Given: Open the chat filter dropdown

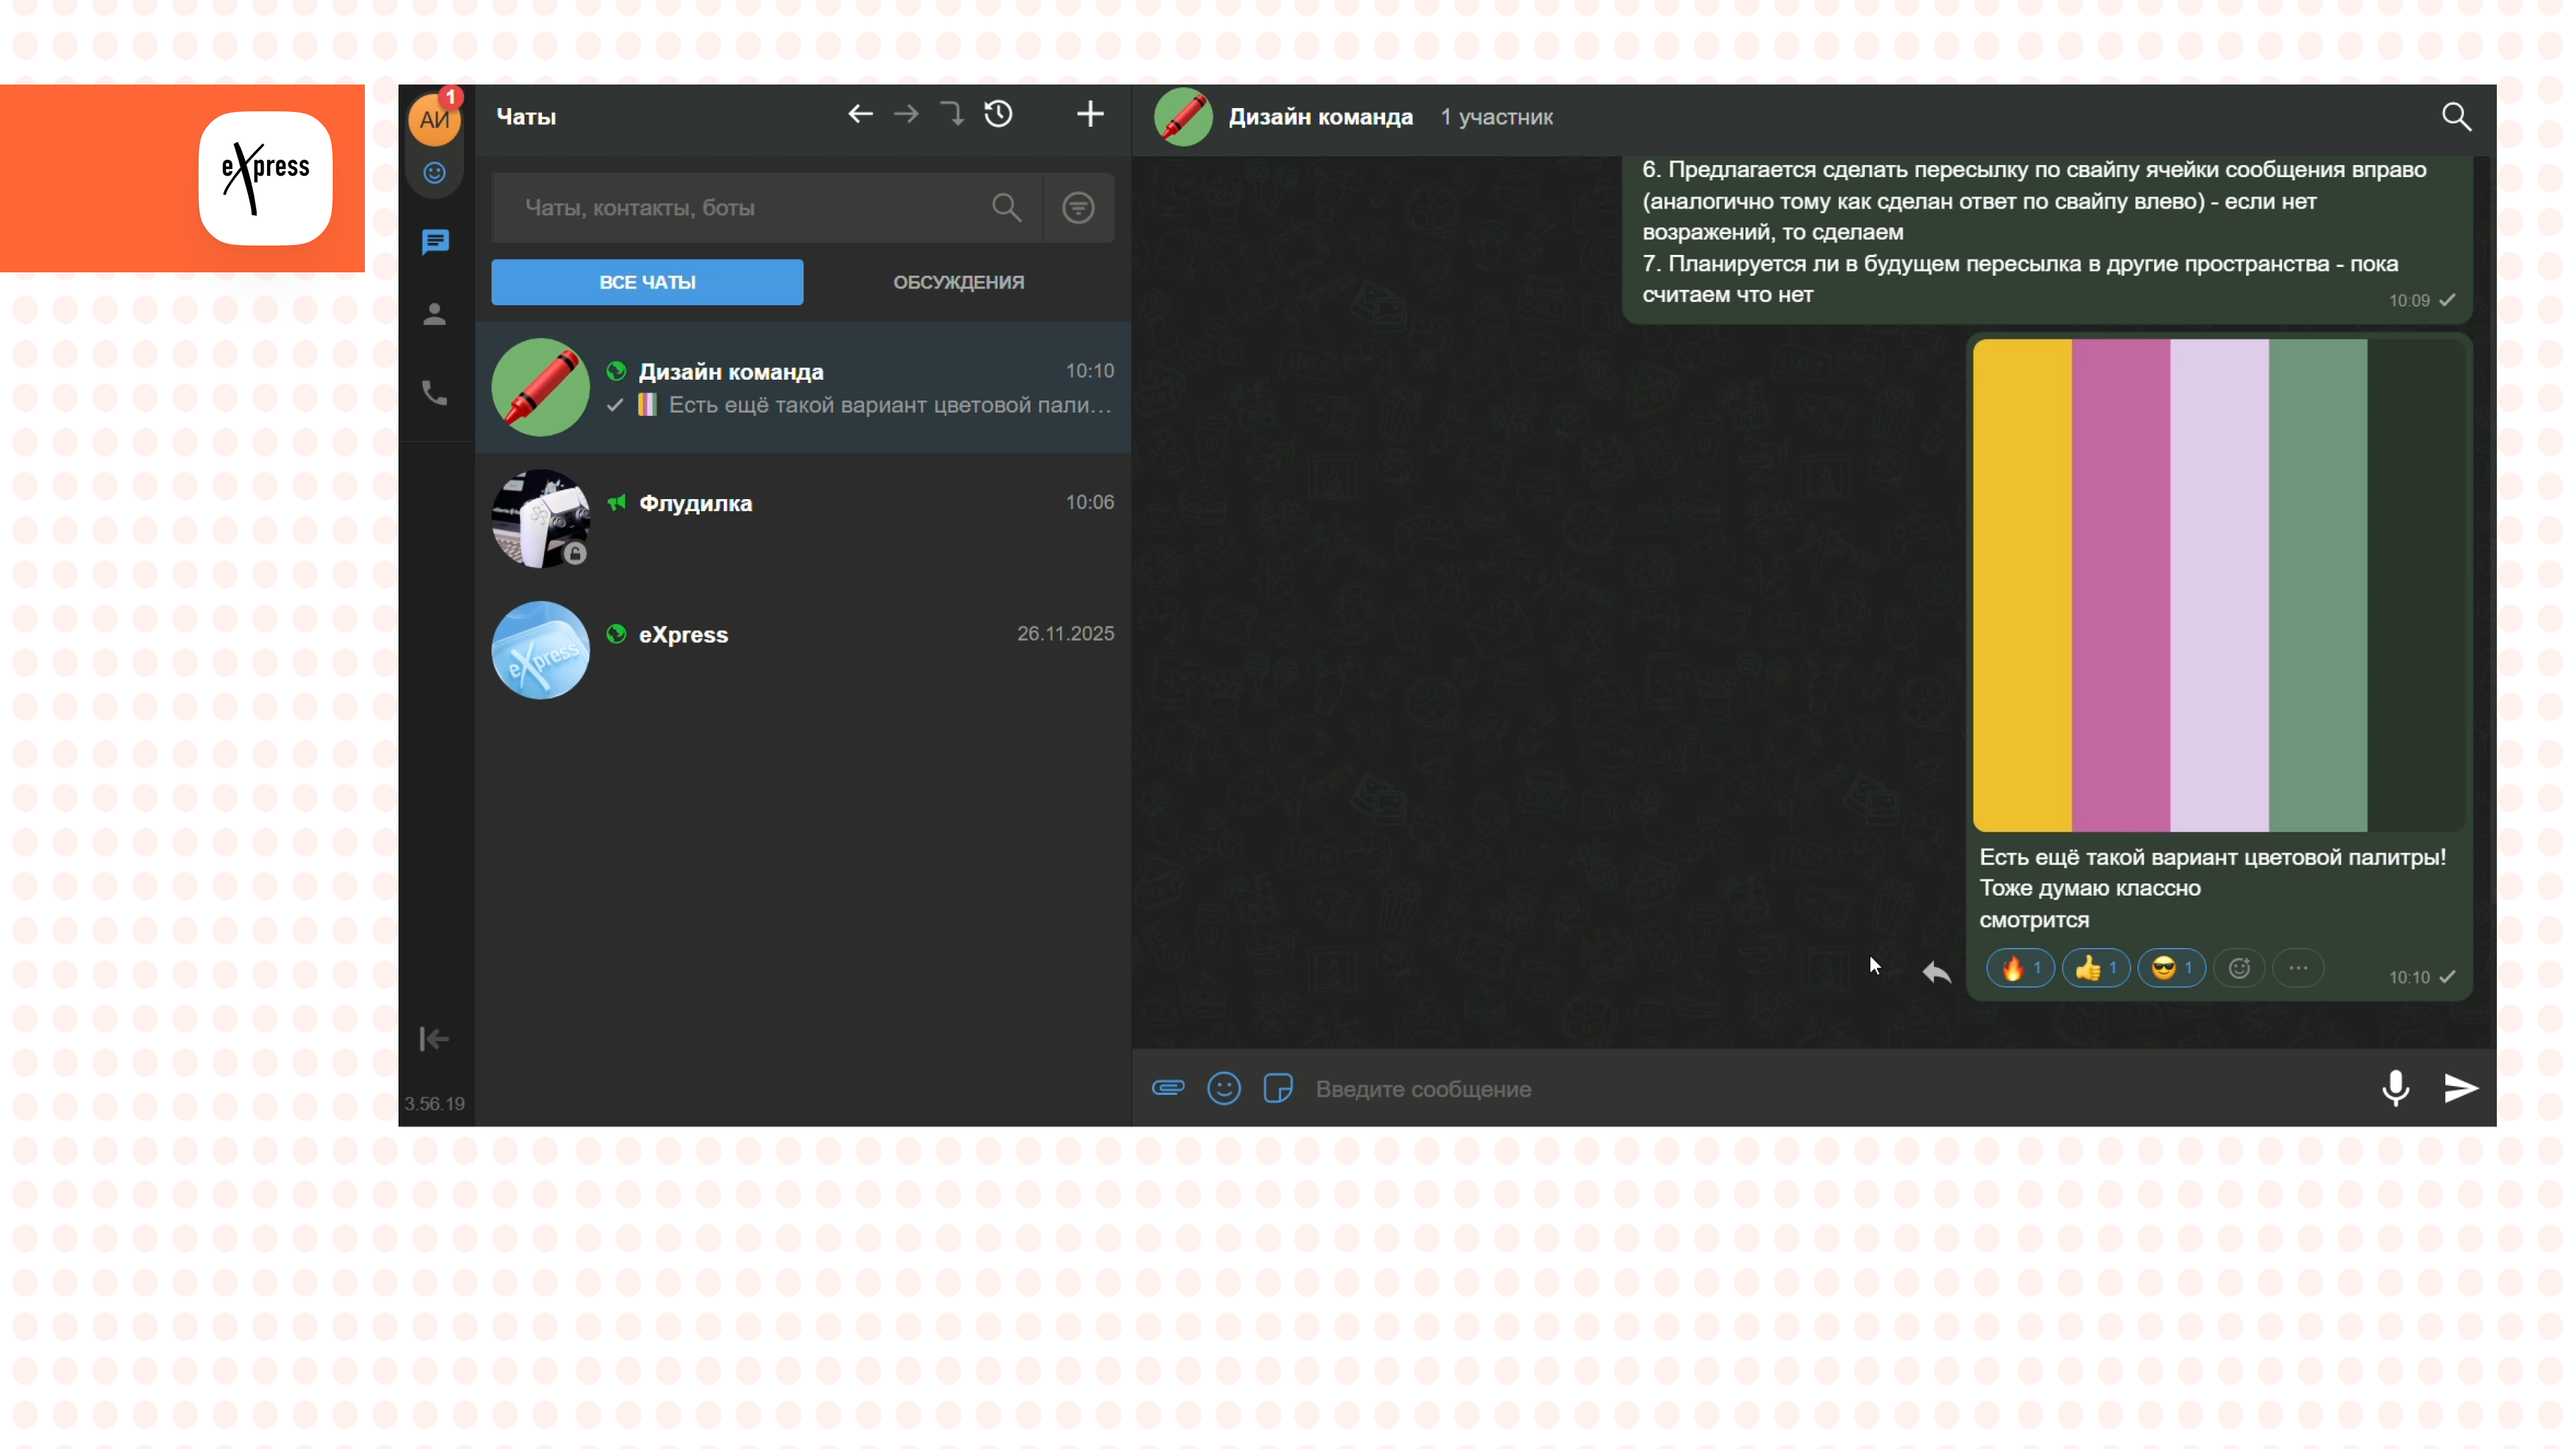Looking at the screenshot, I should (x=1078, y=208).
